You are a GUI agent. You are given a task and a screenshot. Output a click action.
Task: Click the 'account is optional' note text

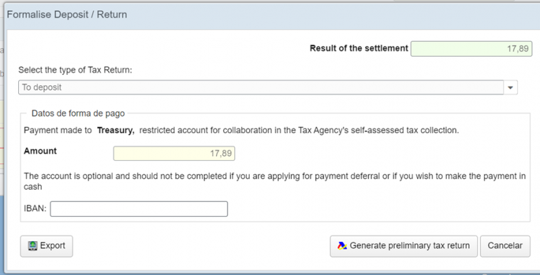[x=202, y=175]
